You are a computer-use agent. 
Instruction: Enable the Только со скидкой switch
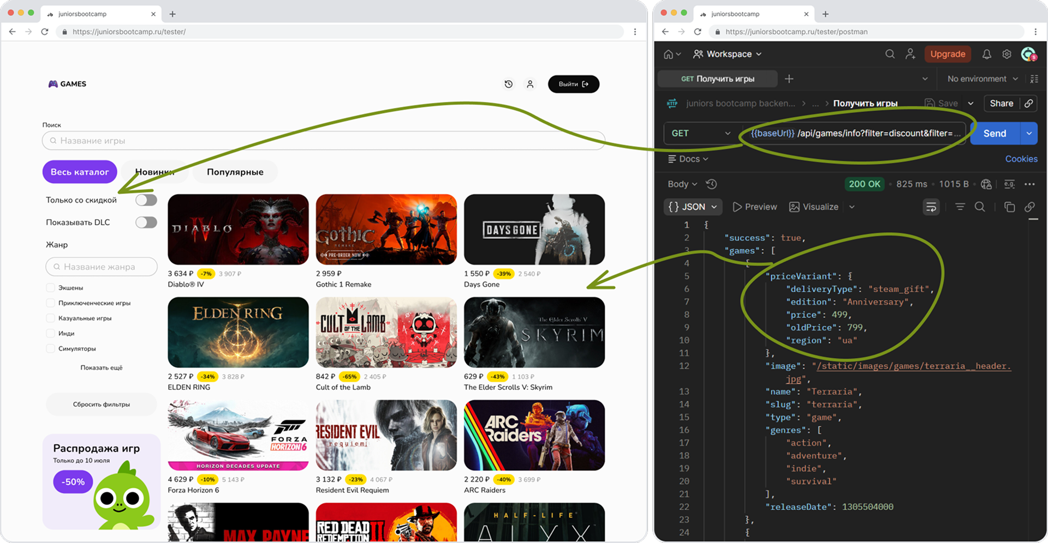click(146, 200)
